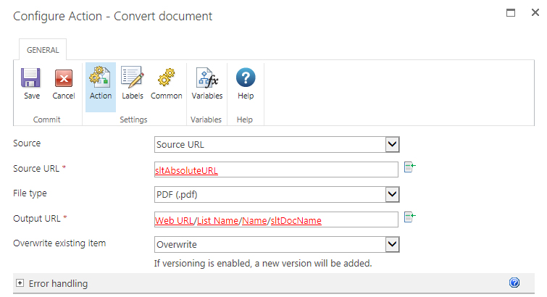Click the blue help icon on Error handling
This screenshot has width=547, height=297.
click(x=514, y=283)
